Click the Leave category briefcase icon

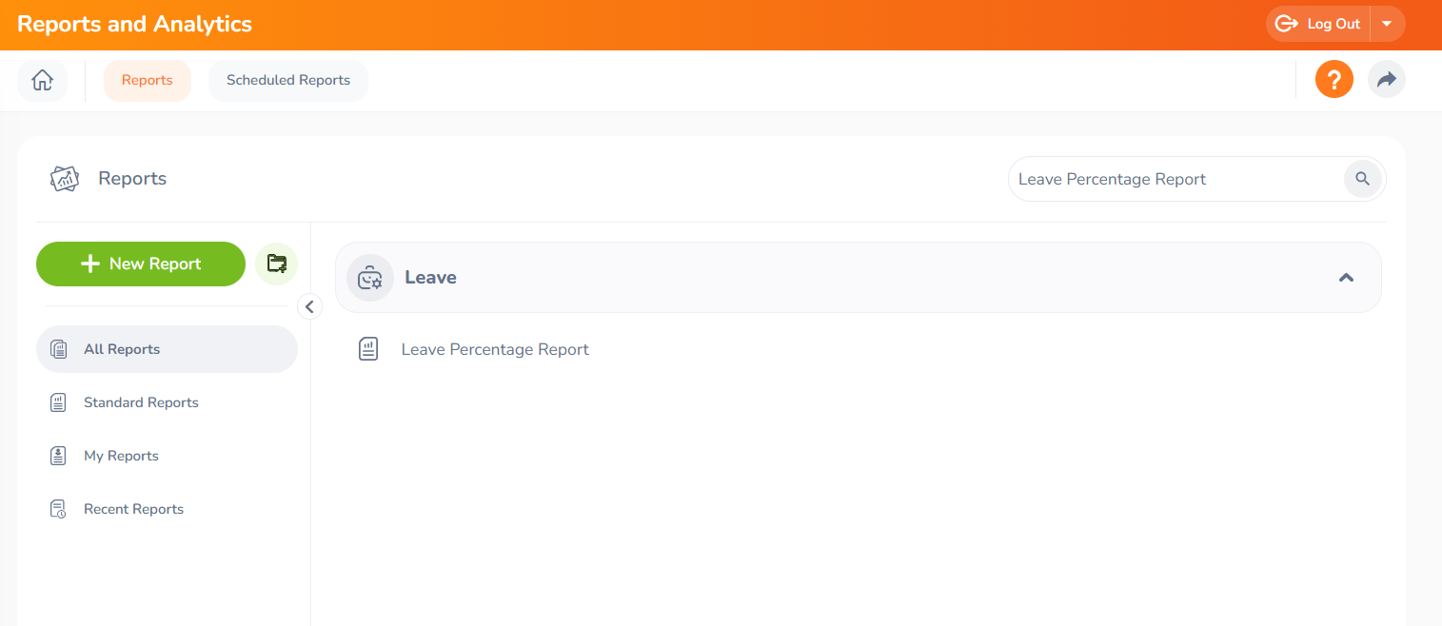tap(369, 278)
